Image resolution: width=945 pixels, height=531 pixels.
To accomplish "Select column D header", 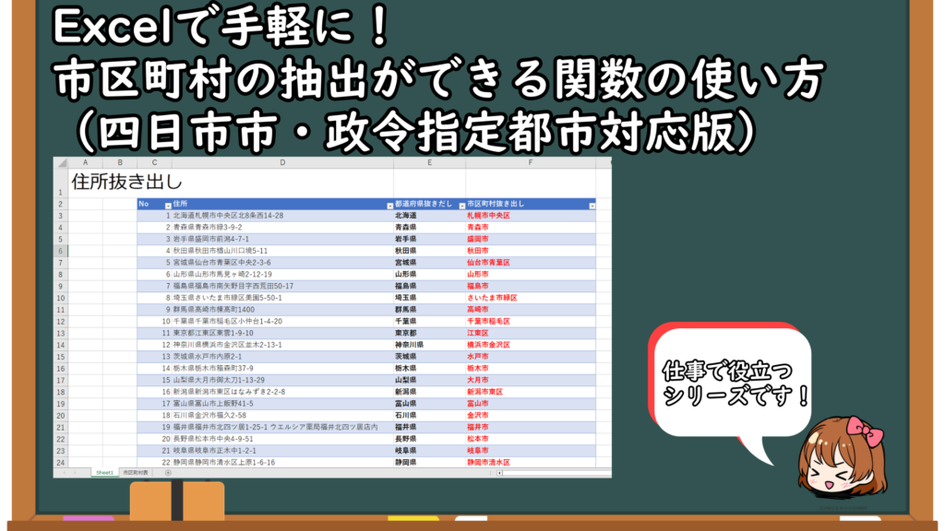I will [x=281, y=162].
